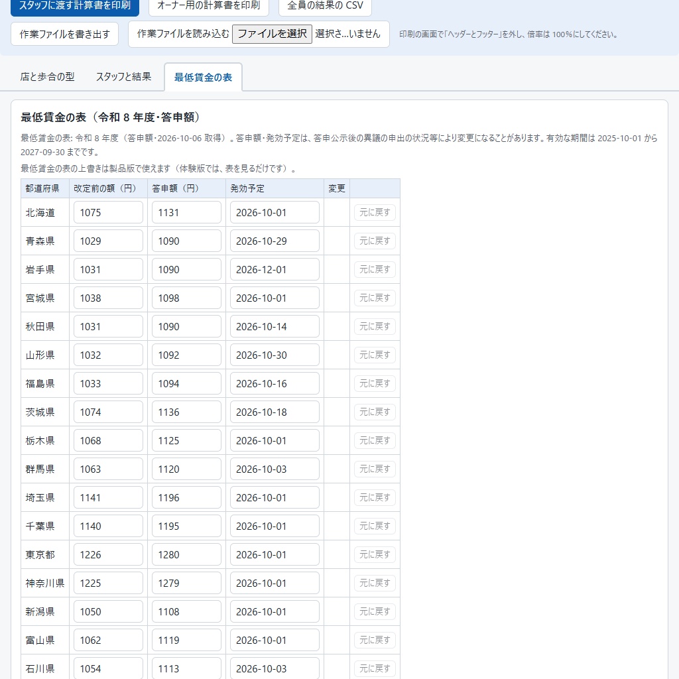Switch to スタッフと結果 tab
Image resolution: width=679 pixels, height=679 pixels.
[123, 77]
